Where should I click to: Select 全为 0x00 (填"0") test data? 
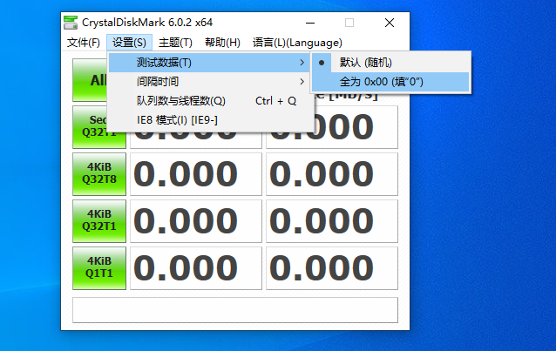[390, 82]
